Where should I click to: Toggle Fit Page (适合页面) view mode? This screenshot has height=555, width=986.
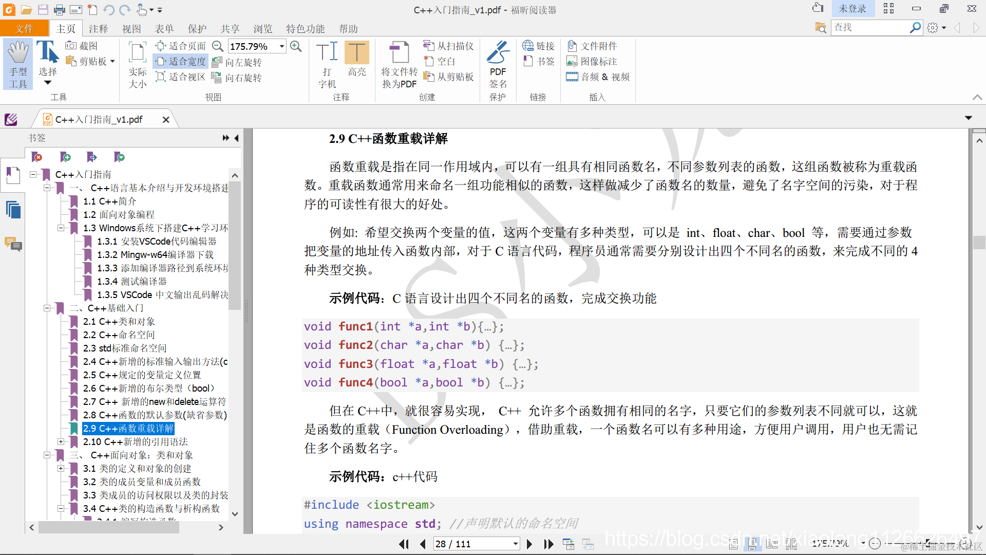(181, 46)
